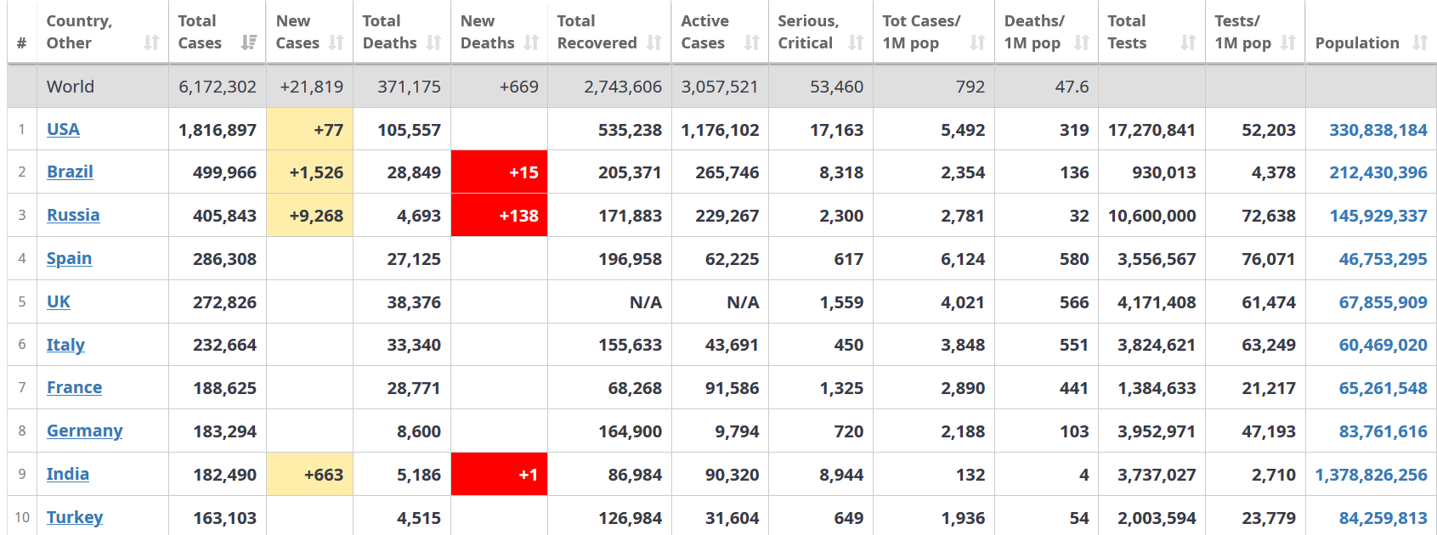Sort by Active Cases using its arrow icon
The width and height of the screenshot is (1437, 535).
click(751, 42)
